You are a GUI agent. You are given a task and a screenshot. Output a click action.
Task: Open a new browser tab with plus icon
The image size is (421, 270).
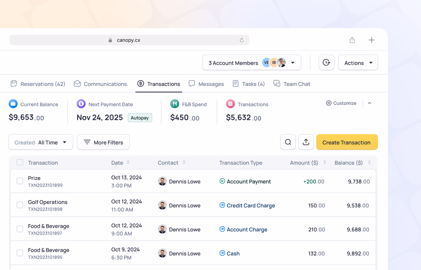371,40
